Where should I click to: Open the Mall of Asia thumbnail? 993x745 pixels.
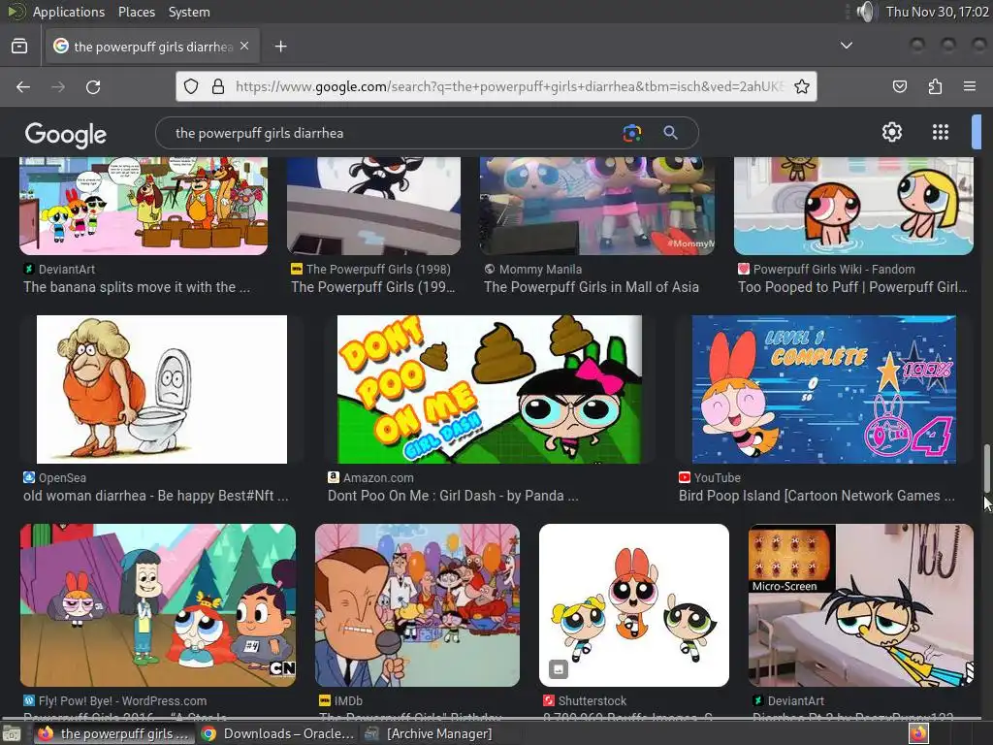597,206
